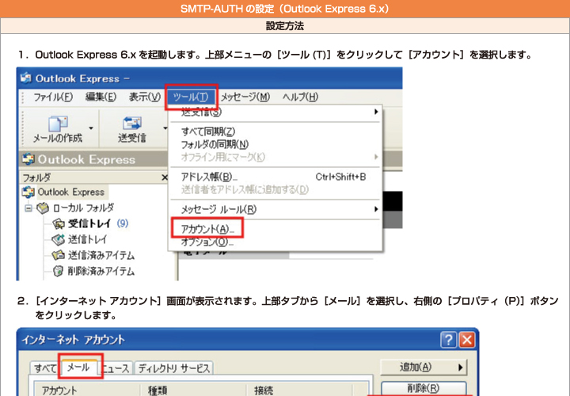Click the unread count (9) beside 受信トレイ

(123, 223)
